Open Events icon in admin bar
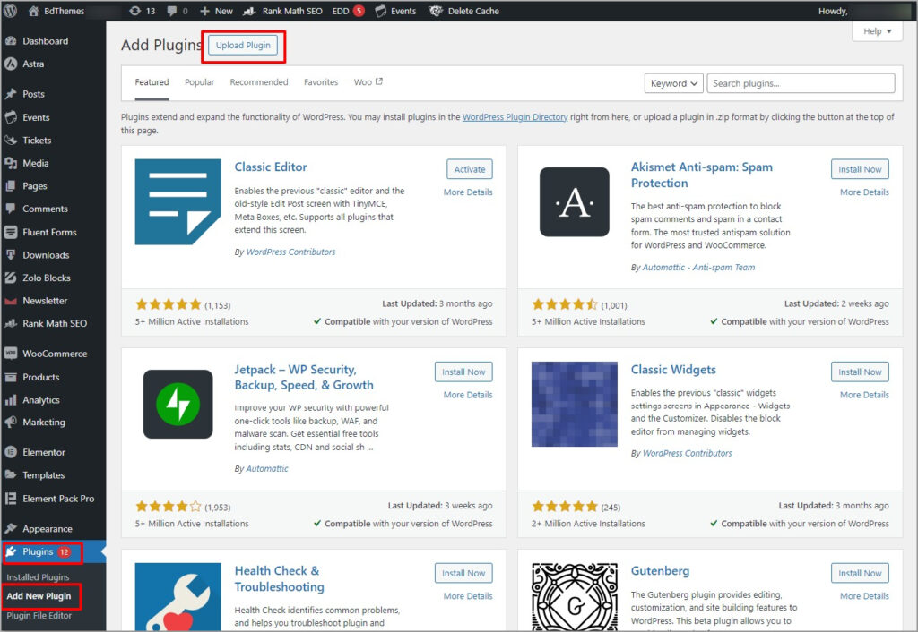The width and height of the screenshot is (918, 632). pos(380,11)
